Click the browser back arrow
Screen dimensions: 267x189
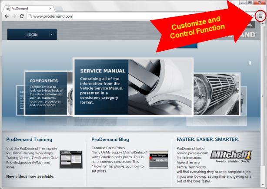(x=7, y=16)
